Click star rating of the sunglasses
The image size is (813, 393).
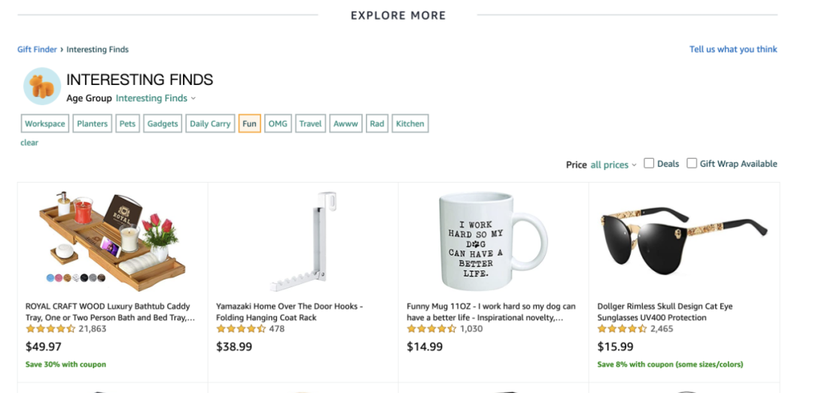[622, 329]
